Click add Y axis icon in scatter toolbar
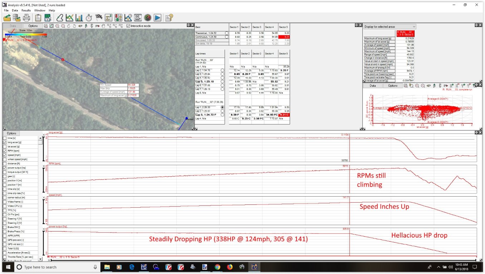Viewport: 485px width, 274px height. pyautogui.click(x=463, y=86)
